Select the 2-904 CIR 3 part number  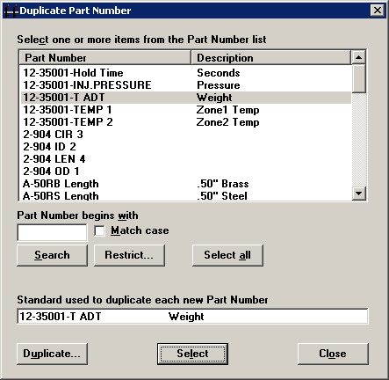[186, 135]
